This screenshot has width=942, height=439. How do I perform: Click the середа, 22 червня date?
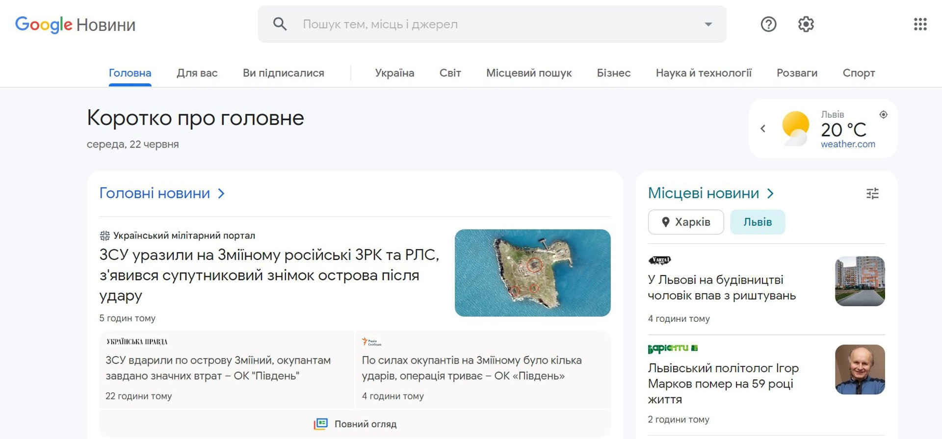click(x=132, y=144)
